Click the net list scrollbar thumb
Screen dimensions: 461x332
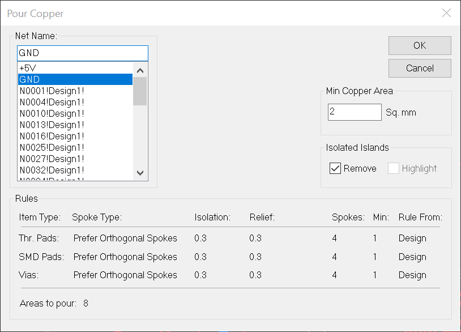click(x=140, y=91)
